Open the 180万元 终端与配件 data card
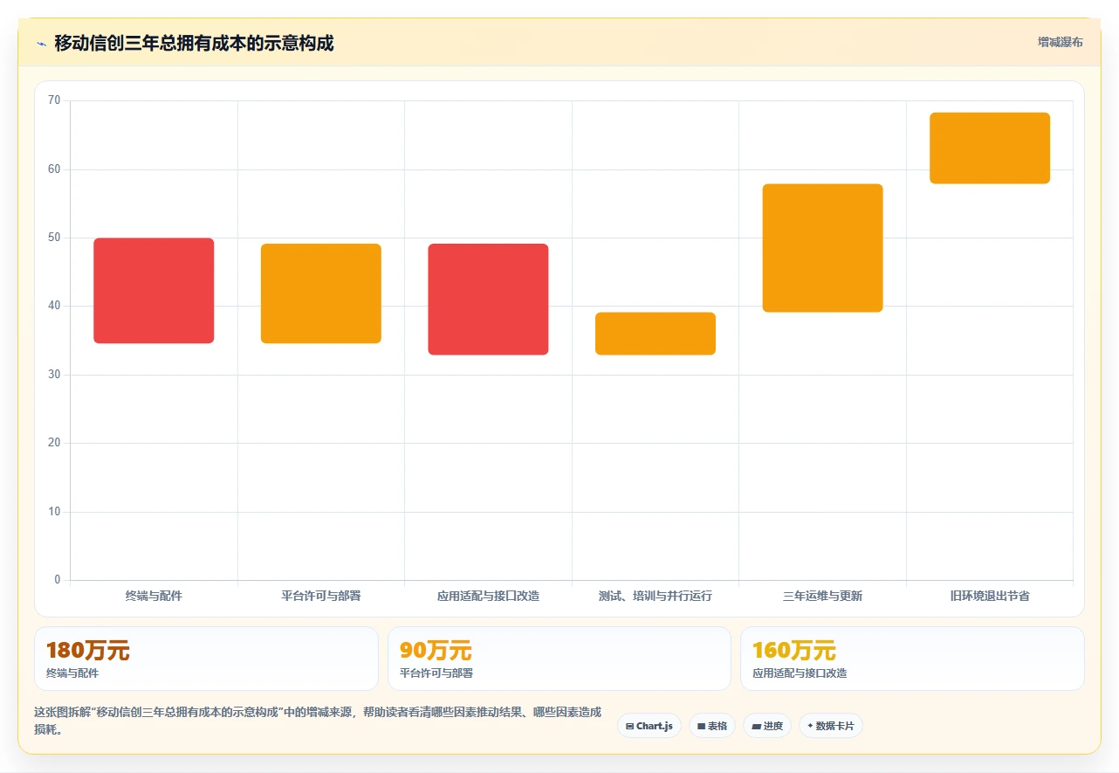Viewport: 1119px width, 773px height. (206, 659)
